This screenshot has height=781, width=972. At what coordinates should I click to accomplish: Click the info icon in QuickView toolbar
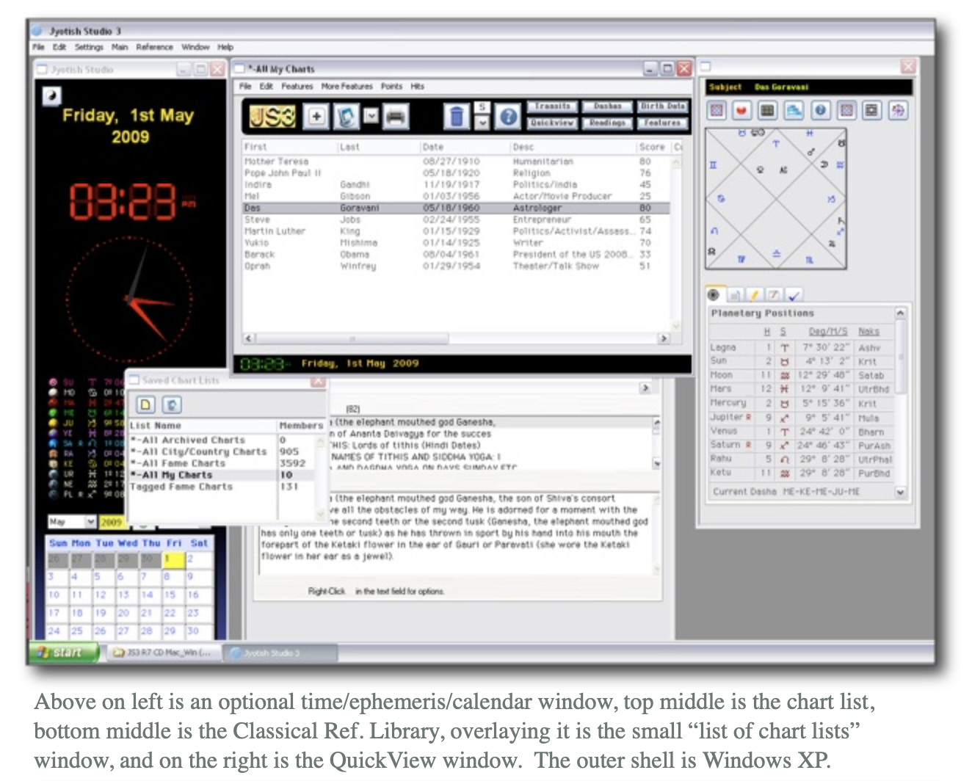(820, 110)
